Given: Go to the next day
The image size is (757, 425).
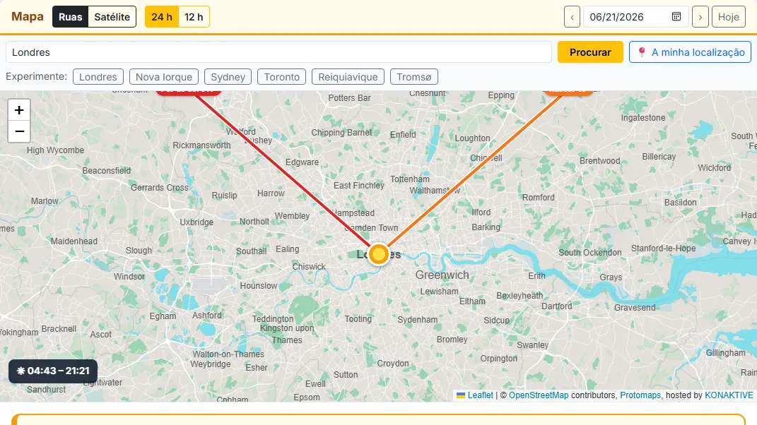Looking at the screenshot, I should [700, 17].
